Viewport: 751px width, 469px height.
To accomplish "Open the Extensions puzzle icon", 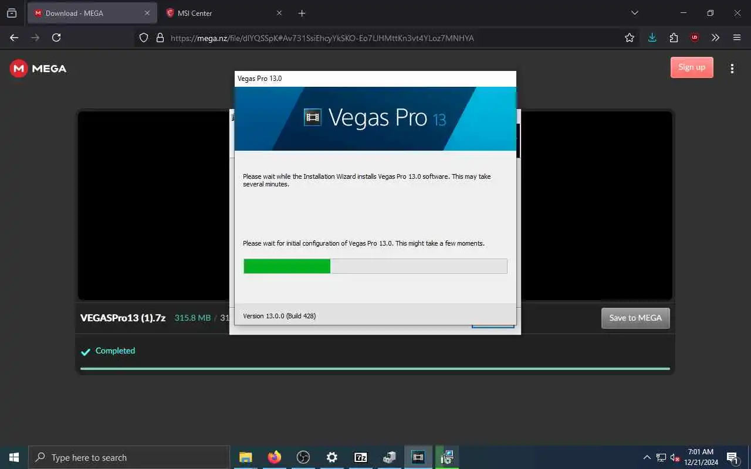I will [x=674, y=38].
